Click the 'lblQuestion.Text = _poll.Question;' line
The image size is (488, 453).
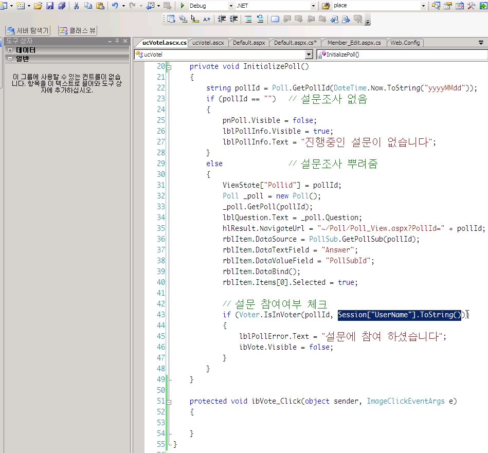292,218
